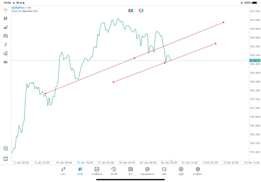Open the แชท (Chat) tab

click(164, 171)
